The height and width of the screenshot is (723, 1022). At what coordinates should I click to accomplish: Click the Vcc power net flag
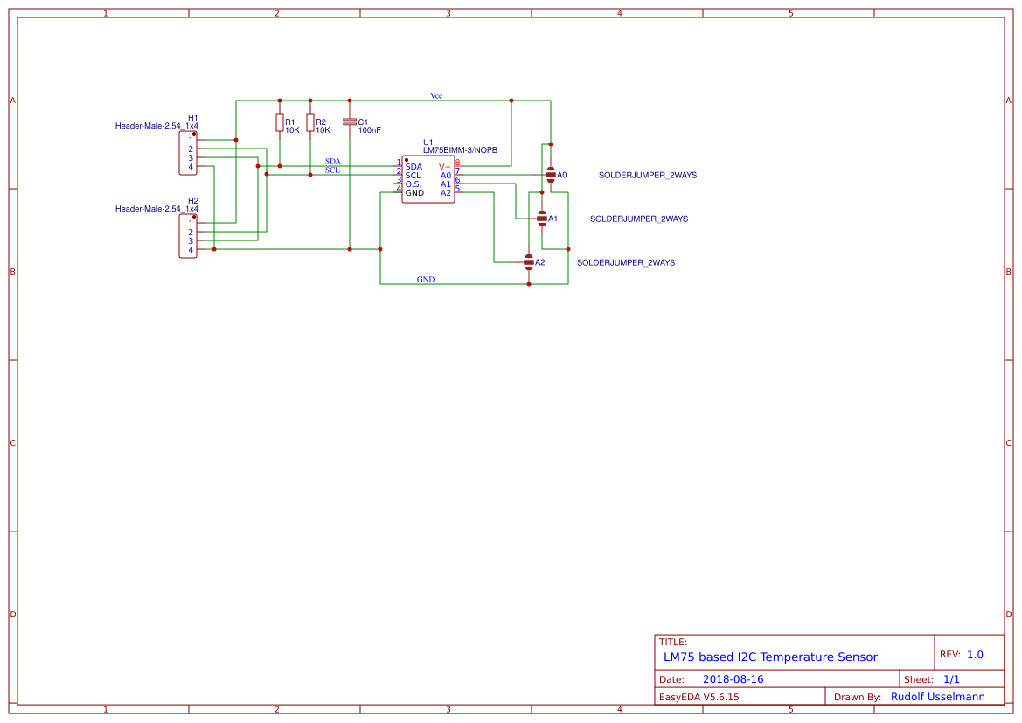pyautogui.click(x=435, y=94)
